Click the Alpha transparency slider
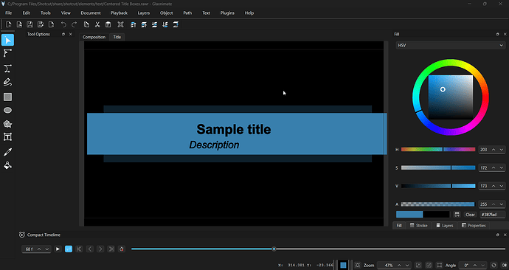Screen dimensions: 509x270 click(438, 204)
